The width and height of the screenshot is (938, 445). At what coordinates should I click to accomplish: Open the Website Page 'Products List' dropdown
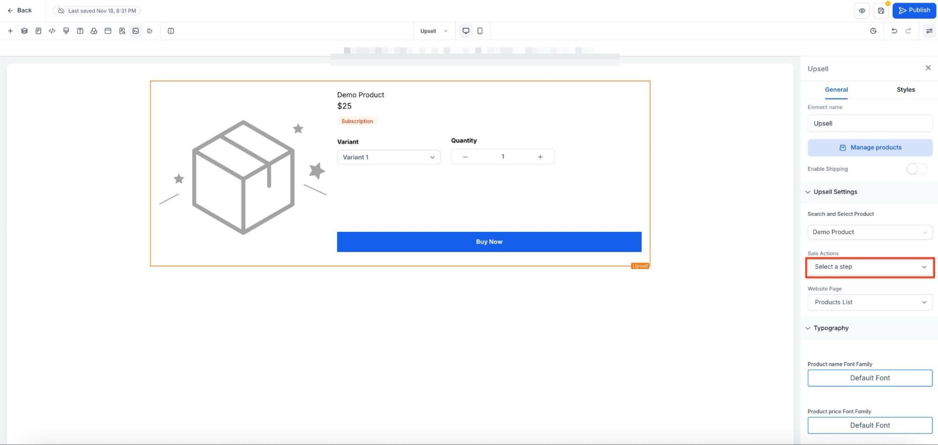[x=869, y=302]
